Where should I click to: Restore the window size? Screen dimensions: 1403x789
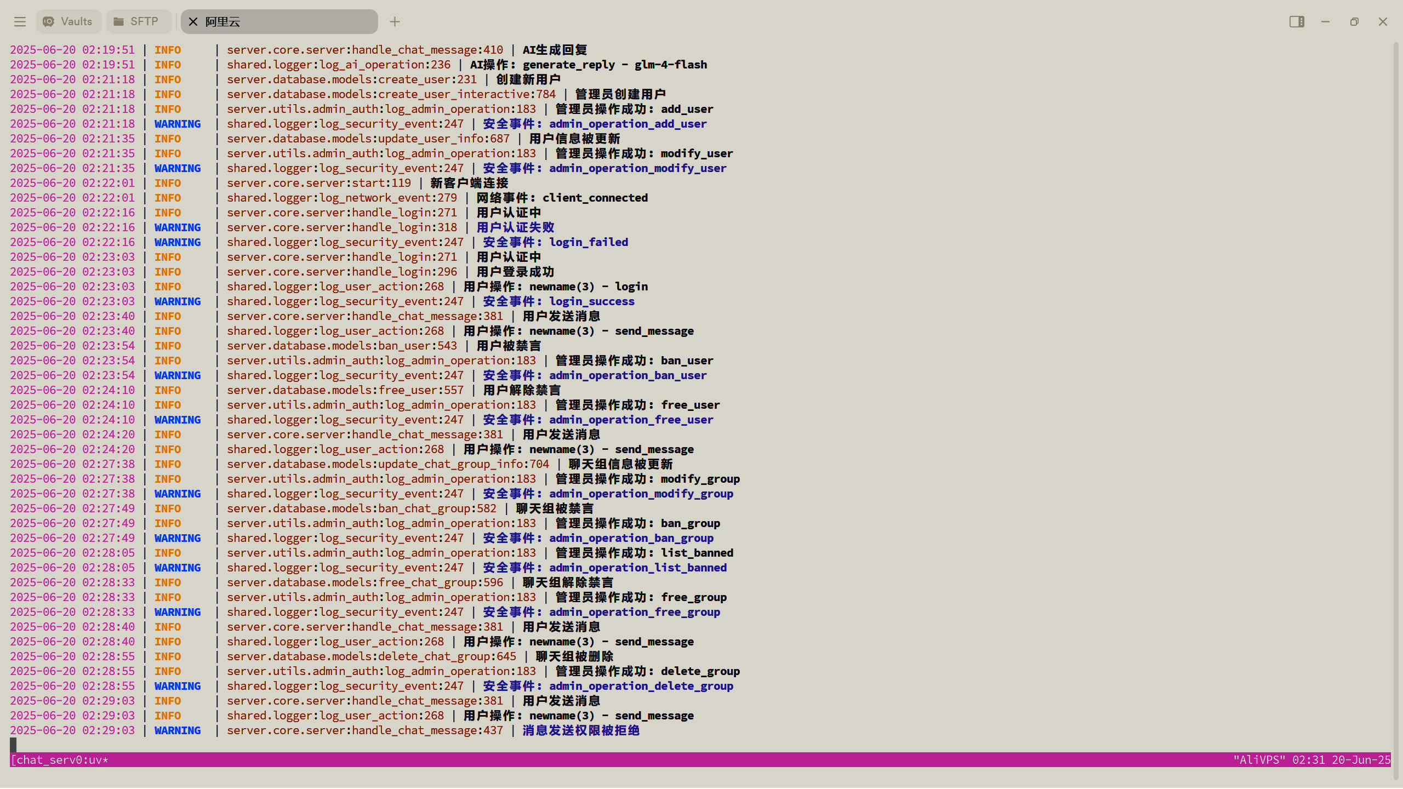point(1354,22)
